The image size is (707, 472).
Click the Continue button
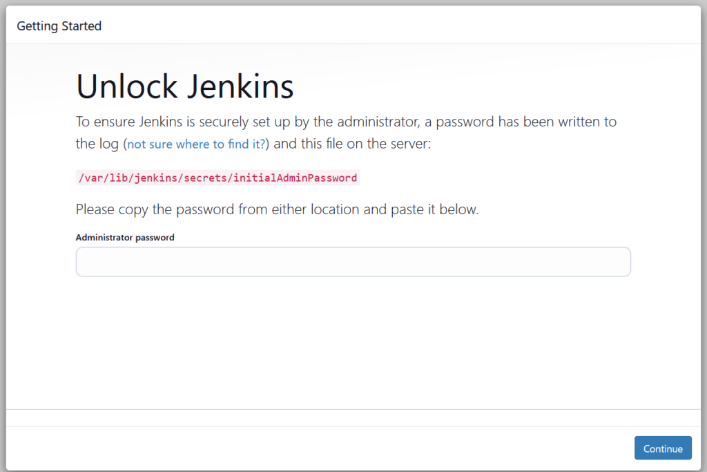pyautogui.click(x=663, y=448)
